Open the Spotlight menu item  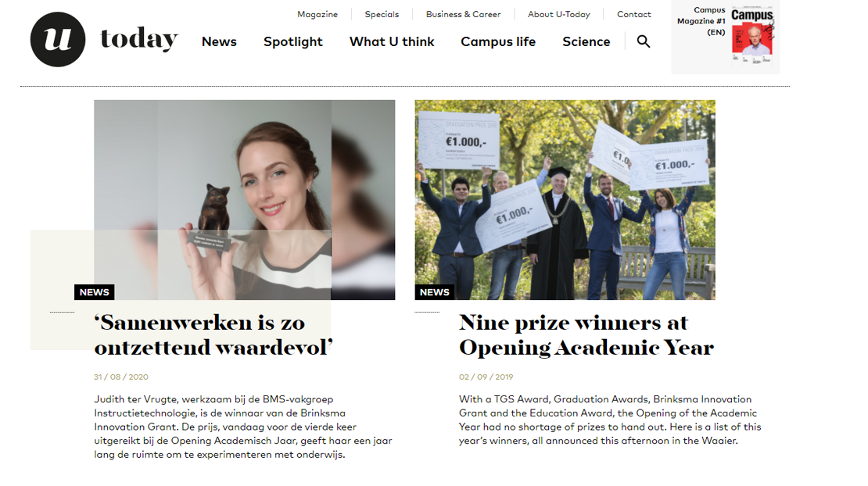click(292, 41)
